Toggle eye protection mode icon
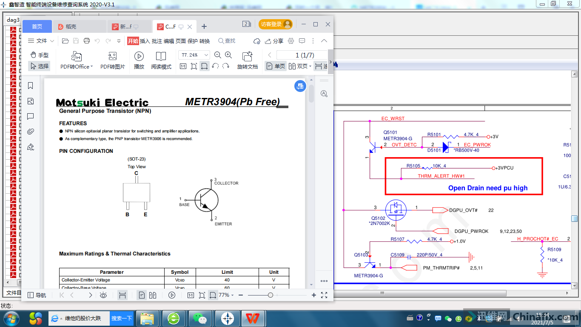Viewport: 581px width, 327px height. [103, 295]
